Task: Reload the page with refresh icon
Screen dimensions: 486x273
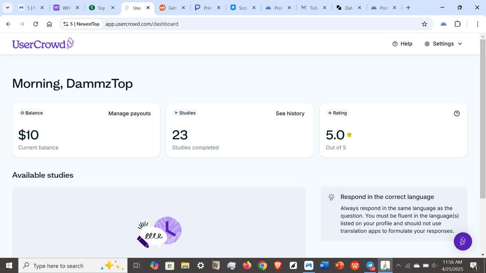Action: pyautogui.click(x=36, y=24)
